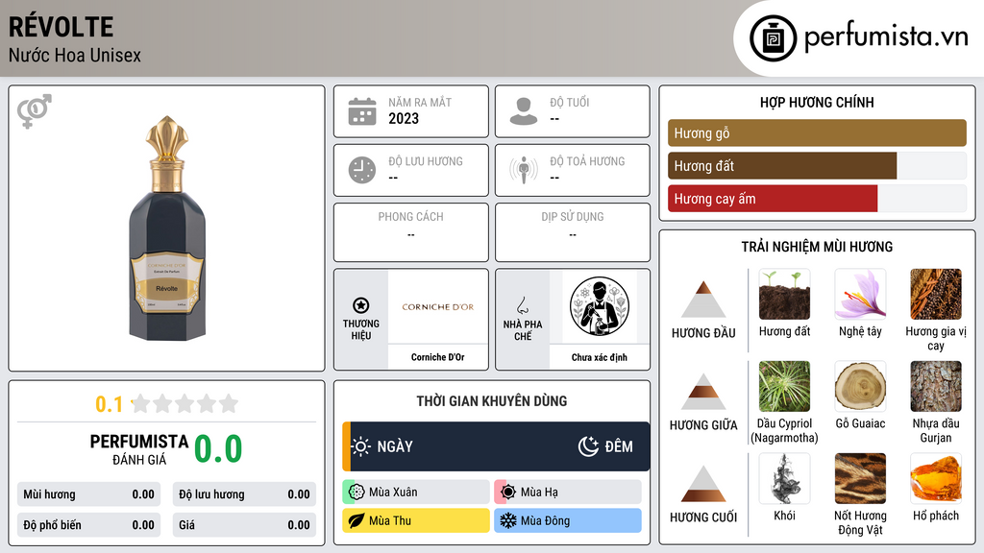Image resolution: width=984 pixels, height=553 pixels.
Task: Click the Hương gỗ accord bar
Action: pyautogui.click(x=817, y=132)
